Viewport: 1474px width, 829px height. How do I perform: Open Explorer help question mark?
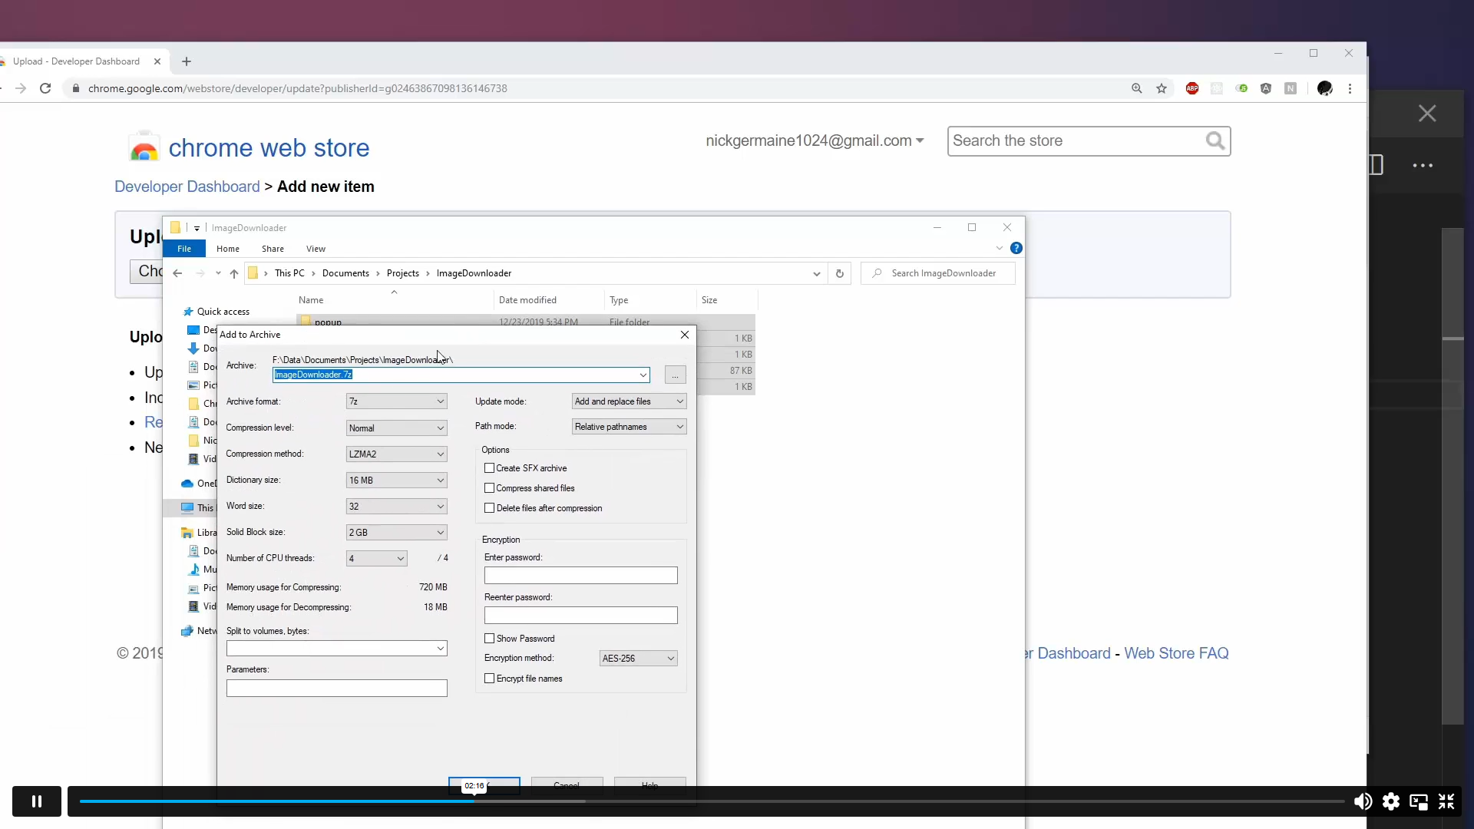[x=1016, y=248]
